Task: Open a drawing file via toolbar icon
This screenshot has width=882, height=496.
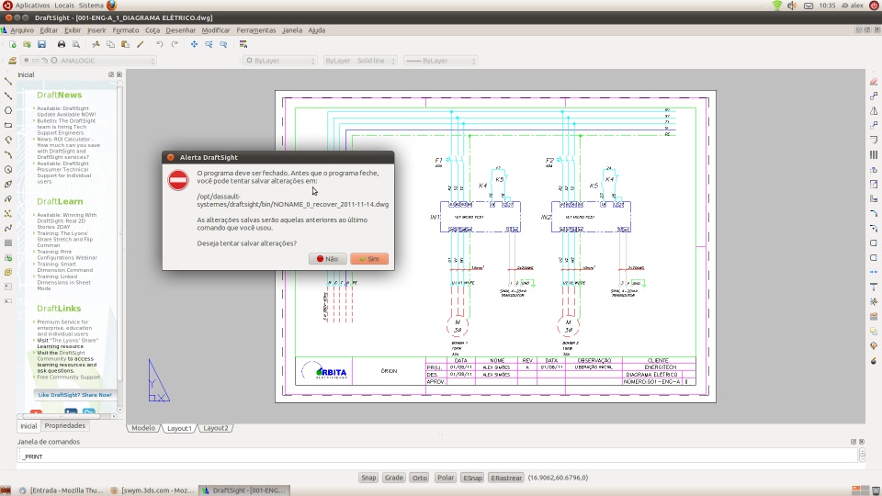Action: [x=27, y=44]
